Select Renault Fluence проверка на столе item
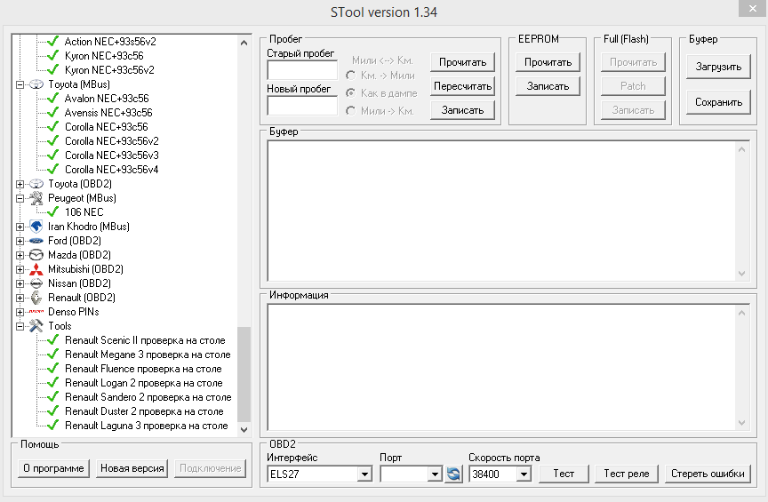 (x=143, y=369)
